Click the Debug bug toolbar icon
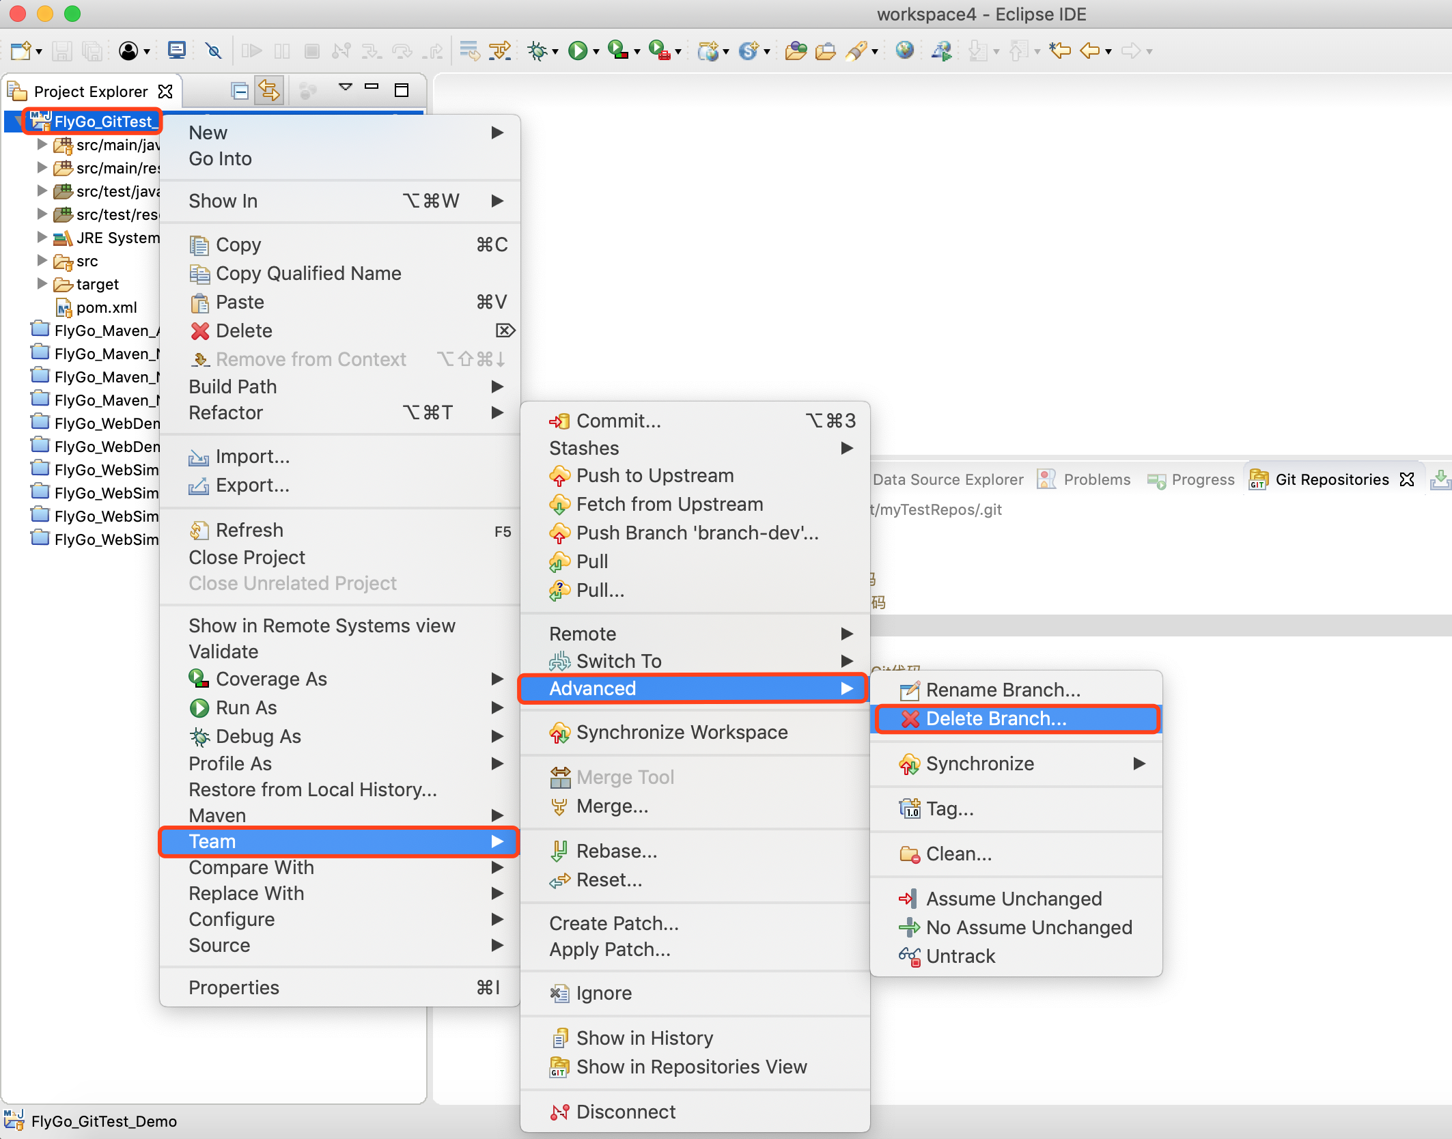1452x1139 pixels. point(538,51)
